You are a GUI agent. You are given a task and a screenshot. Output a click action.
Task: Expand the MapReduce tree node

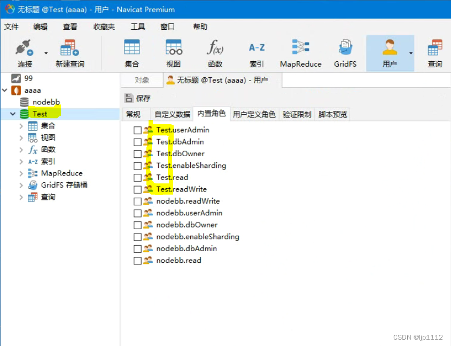tap(21, 173)
